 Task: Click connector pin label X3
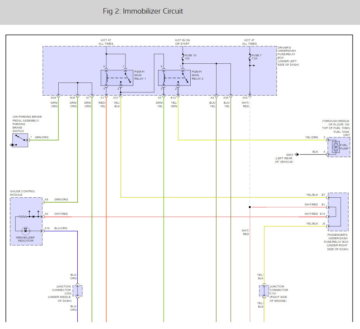(160, 98)
